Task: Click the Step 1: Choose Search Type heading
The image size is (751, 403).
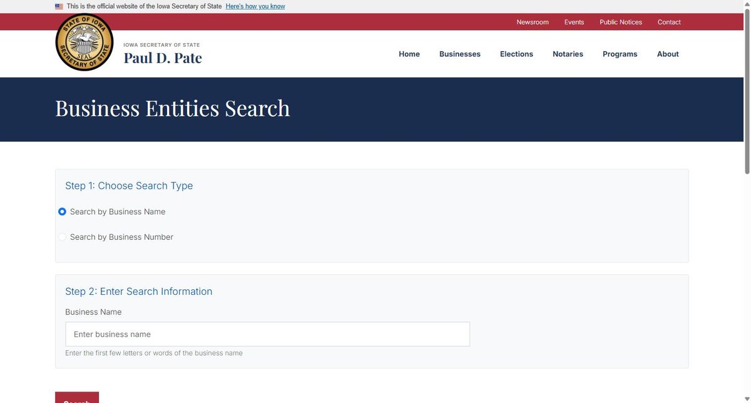Action: click(129, 186)
